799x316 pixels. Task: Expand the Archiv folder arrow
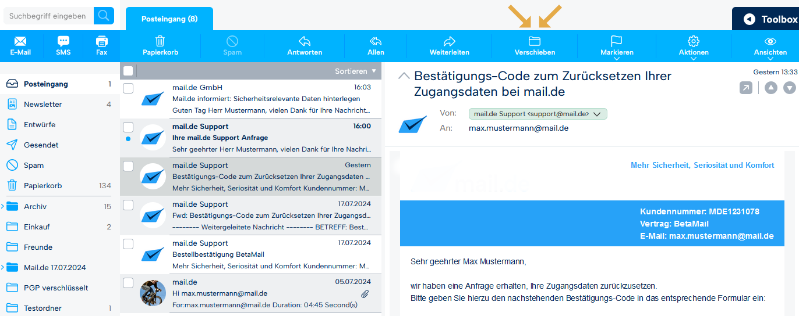click(x=2, y=206)
